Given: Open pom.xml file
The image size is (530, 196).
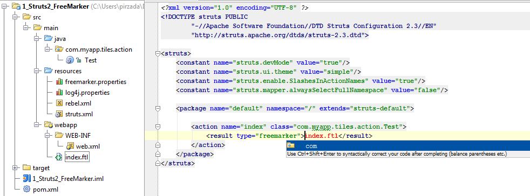Looking at the screenshot, I should point(45,190).
